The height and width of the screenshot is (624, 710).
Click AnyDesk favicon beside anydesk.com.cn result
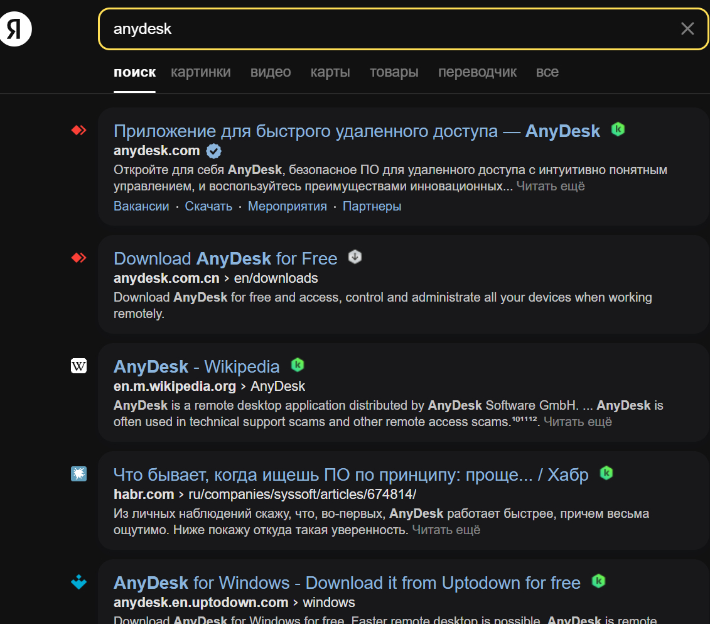79,258
